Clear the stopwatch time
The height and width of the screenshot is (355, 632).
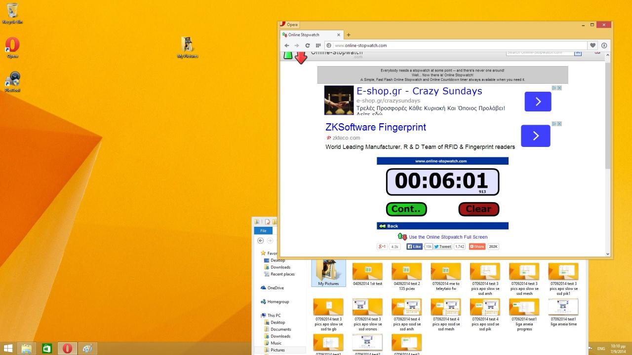478,209
